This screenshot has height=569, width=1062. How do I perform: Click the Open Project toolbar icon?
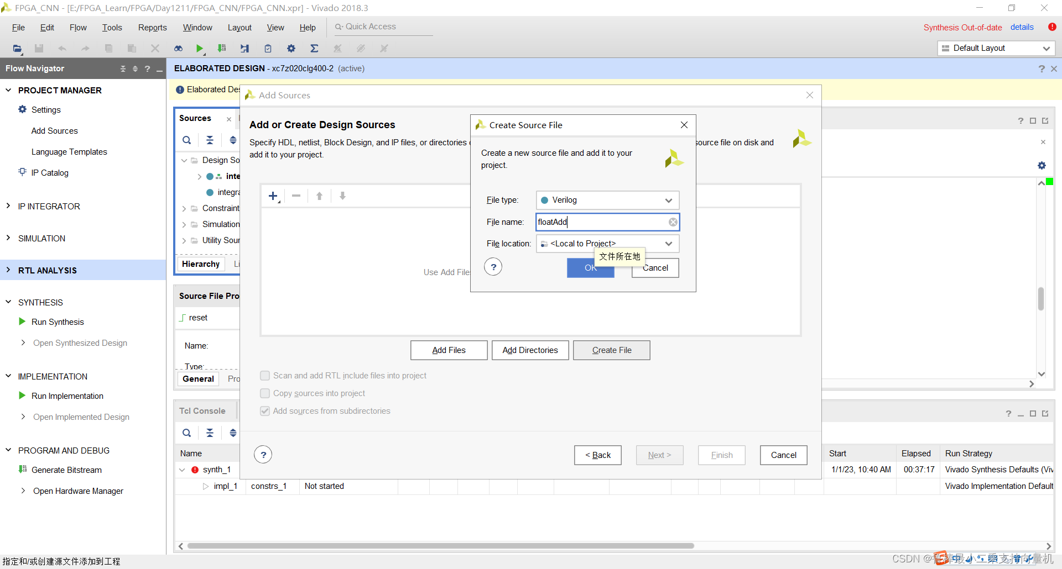tap(18, 49)
